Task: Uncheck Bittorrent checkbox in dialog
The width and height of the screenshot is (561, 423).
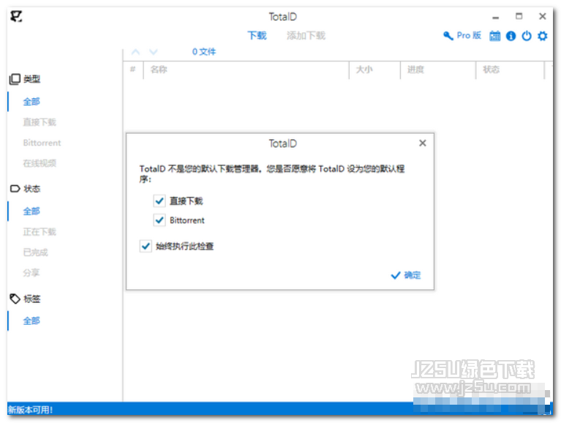Action: 159,220
